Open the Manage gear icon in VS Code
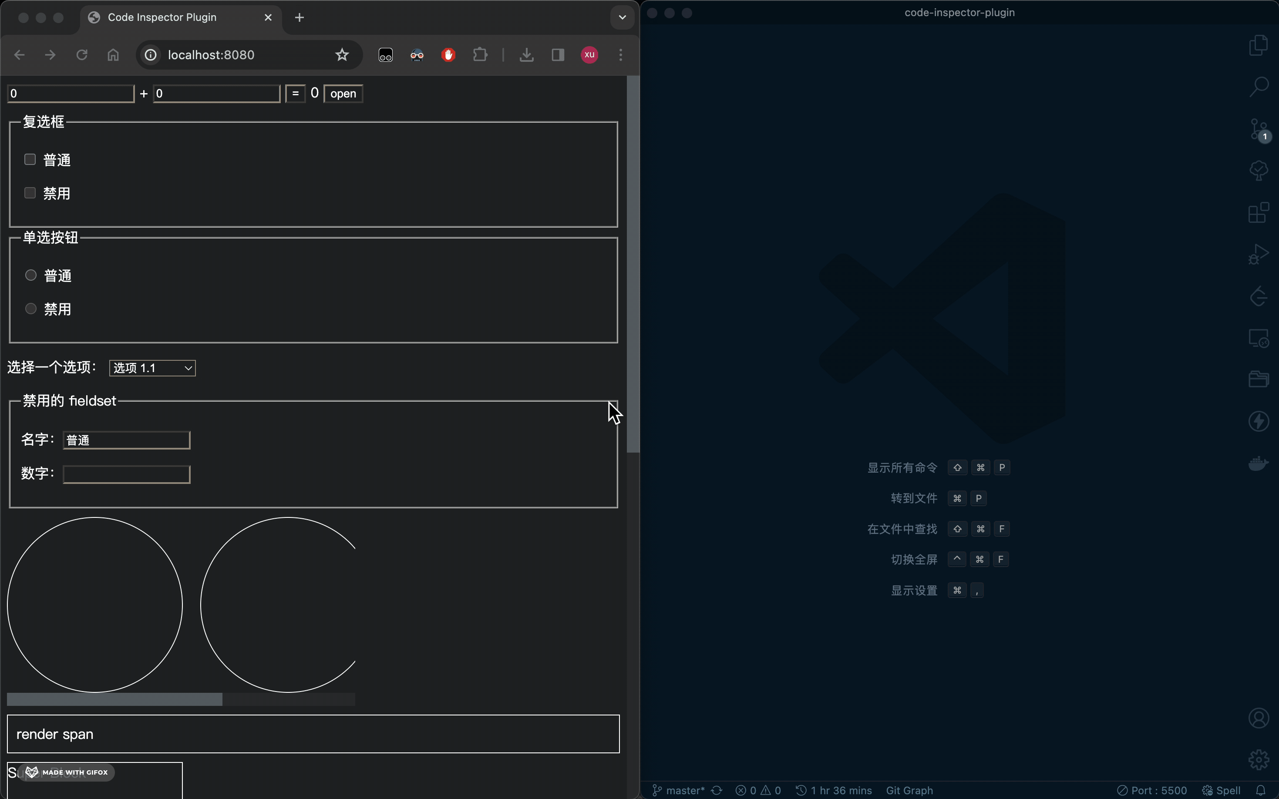Viewport: 1279px width, 799px height. pos(1259,759)
